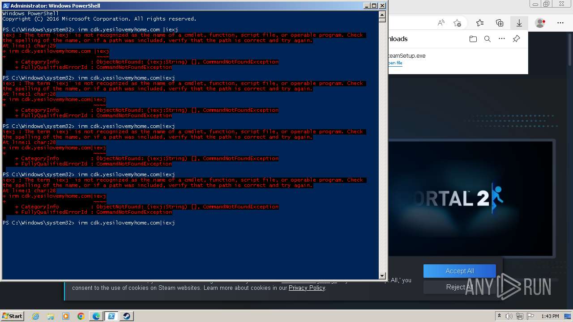
Task: Click the system clock showing 1:43 PM
Action: pos(550,316)
